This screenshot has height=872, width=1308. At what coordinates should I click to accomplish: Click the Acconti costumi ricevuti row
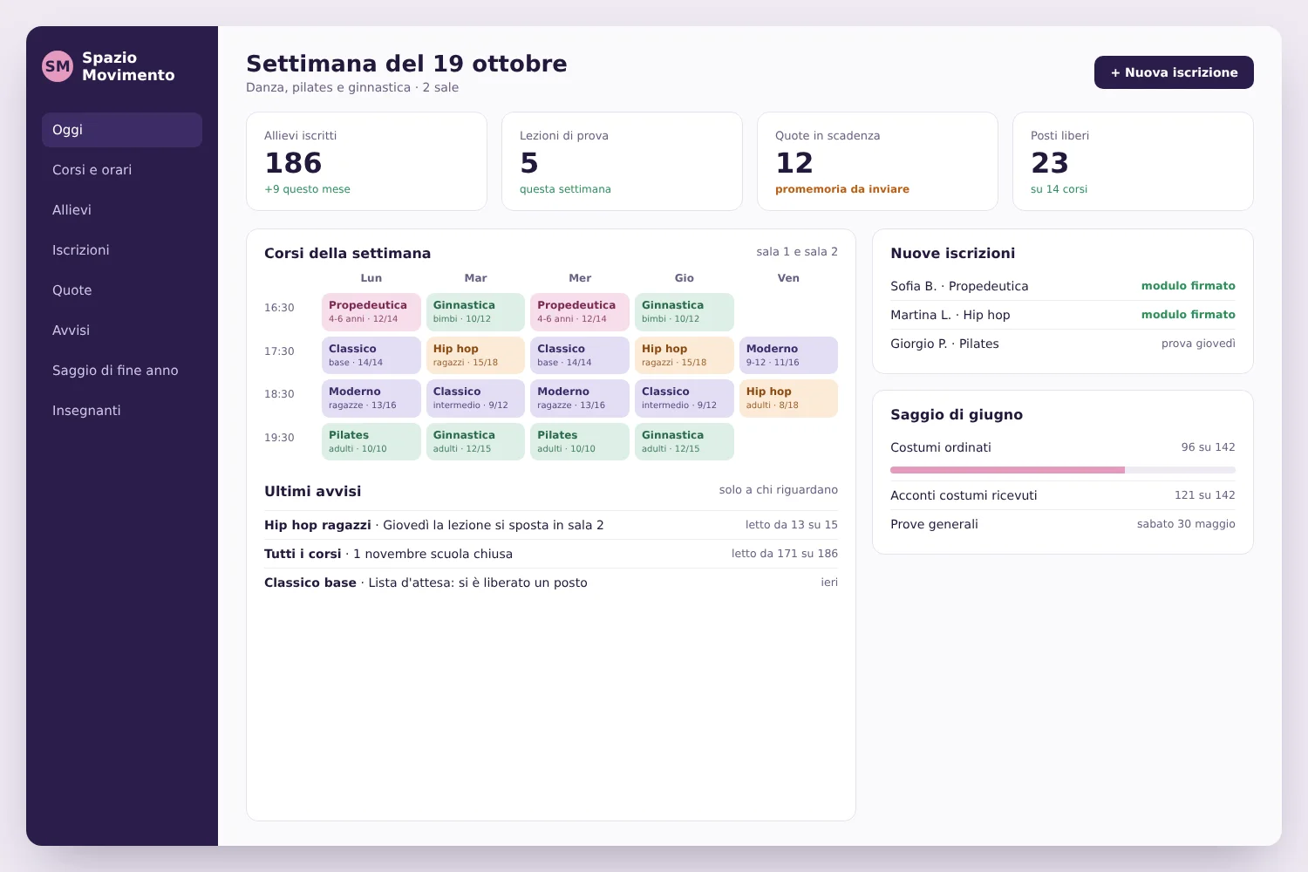point(1063,495)
